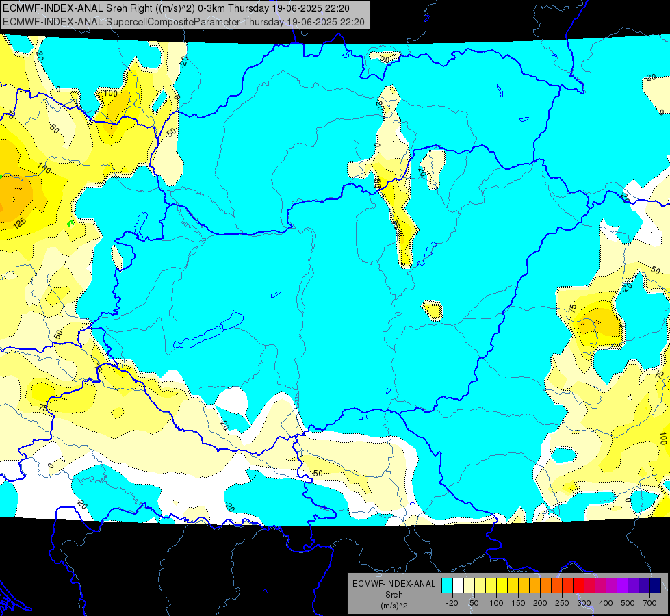Click the legend tick label '400'
Image resolution: width=670 pixels, height=616 pixels.
[x=606, y=603]
